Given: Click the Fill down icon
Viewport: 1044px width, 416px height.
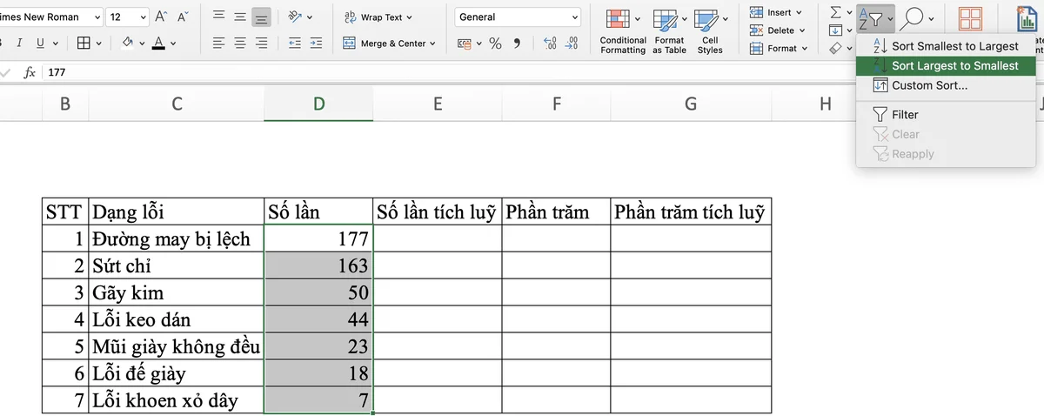Looking at the screenshot, I should [835, 30].
